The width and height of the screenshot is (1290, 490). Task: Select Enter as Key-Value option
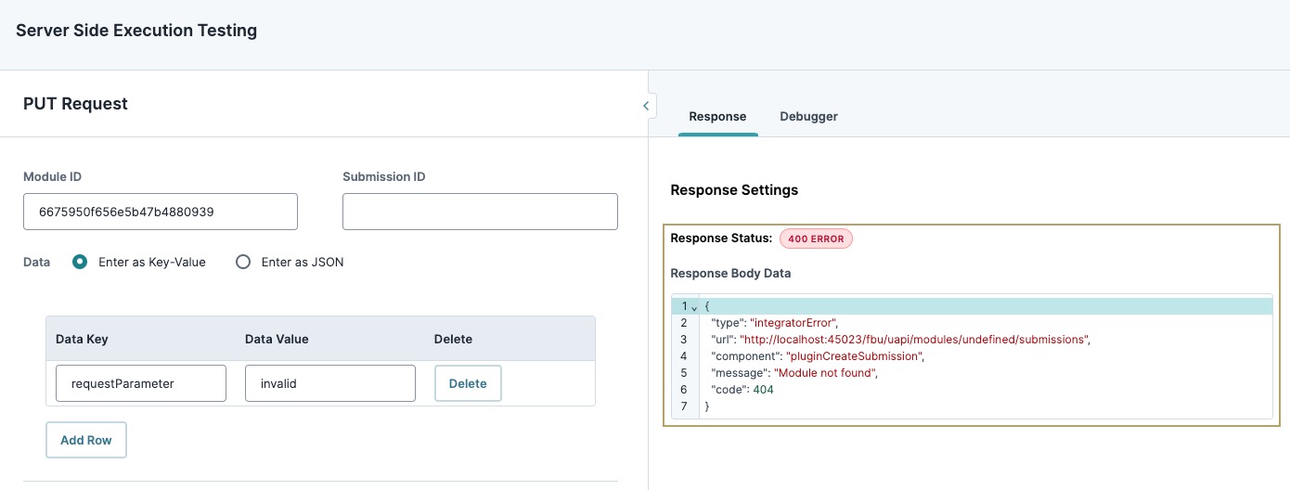[81, 262]
